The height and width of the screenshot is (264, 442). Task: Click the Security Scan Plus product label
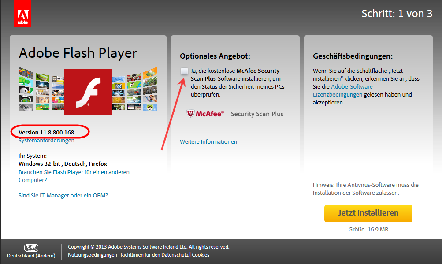[257, 114]
